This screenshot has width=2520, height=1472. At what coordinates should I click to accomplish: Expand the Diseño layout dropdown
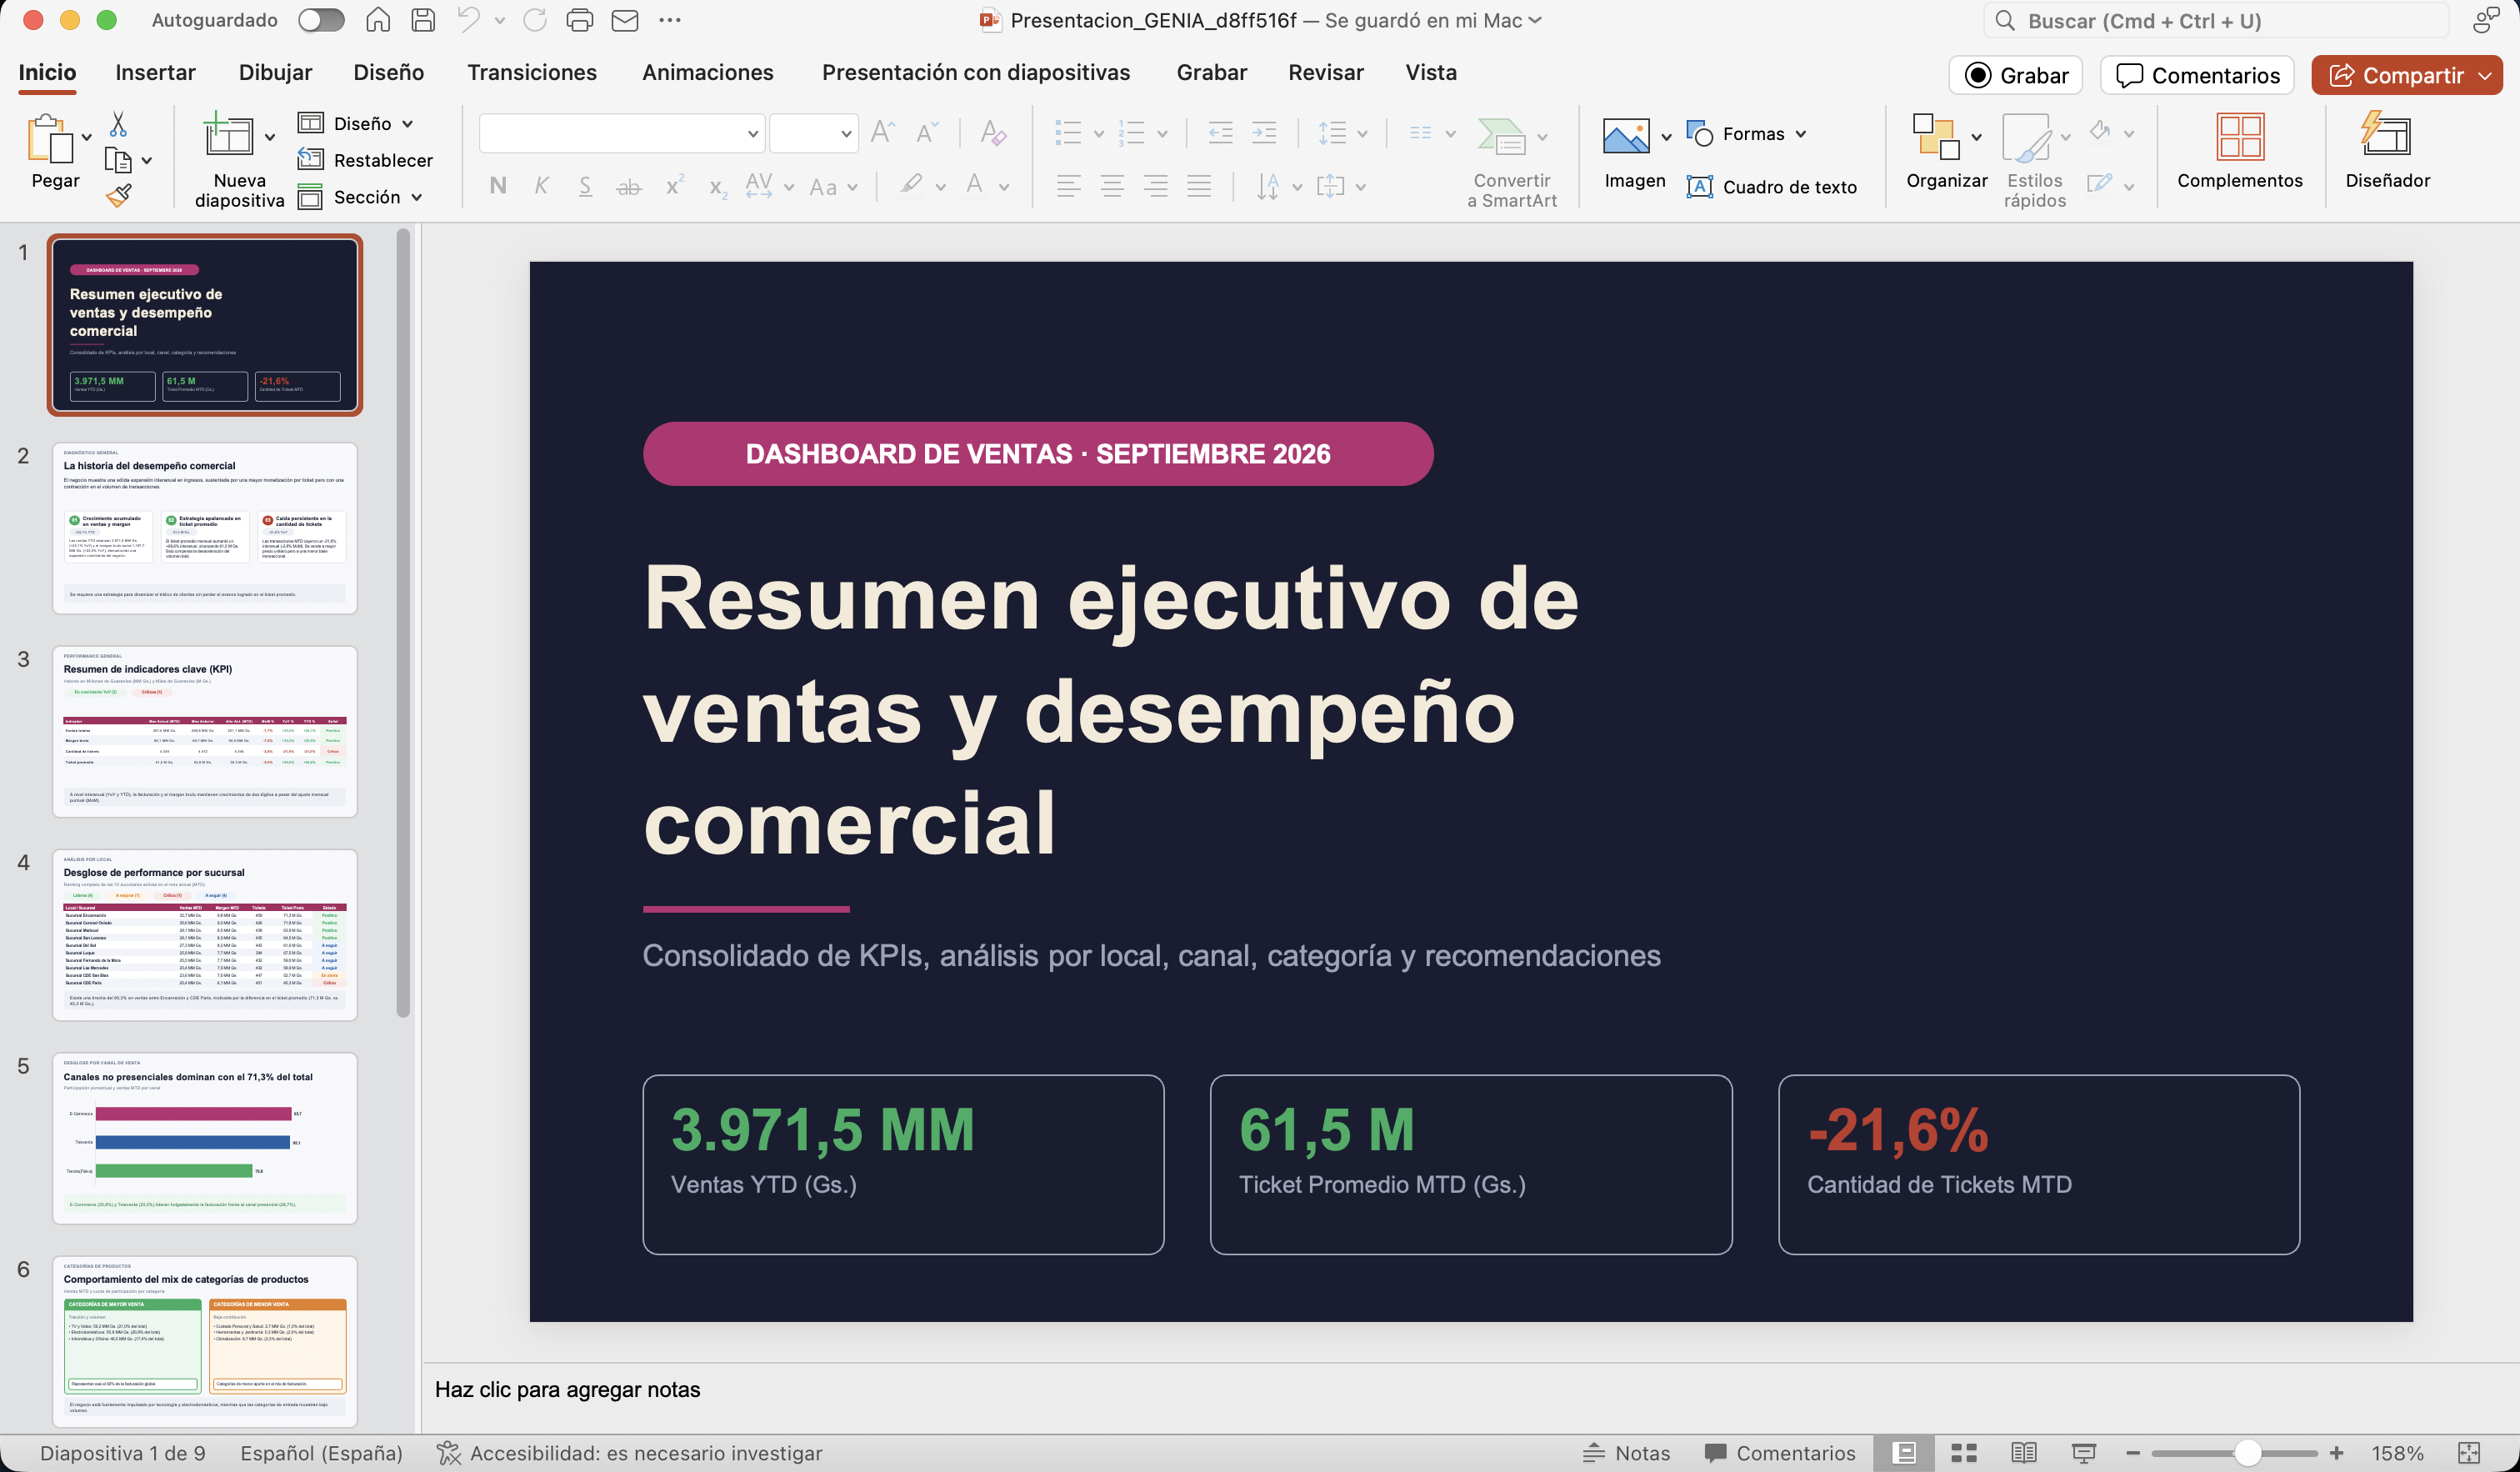coord(407,124)
